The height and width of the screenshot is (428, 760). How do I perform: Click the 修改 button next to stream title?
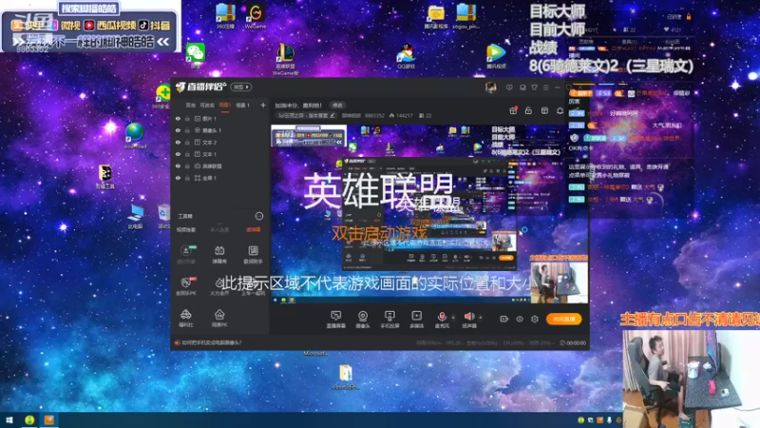tap(337, 105)
